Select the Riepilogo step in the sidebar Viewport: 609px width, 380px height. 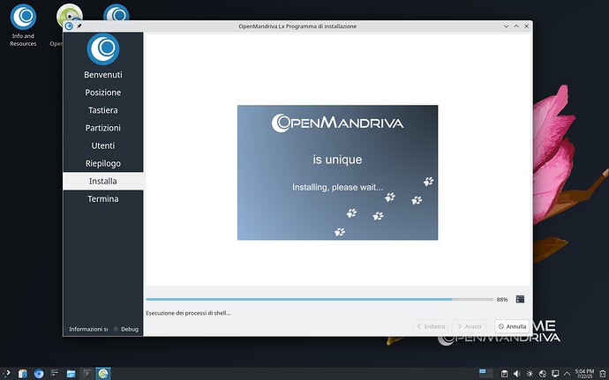pyautogui.click(x=102, y=163)
